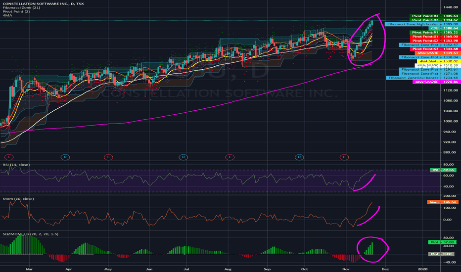
Task: Click the Pivot Point:R2 1394.62 price label
Action: pos(435,20)
